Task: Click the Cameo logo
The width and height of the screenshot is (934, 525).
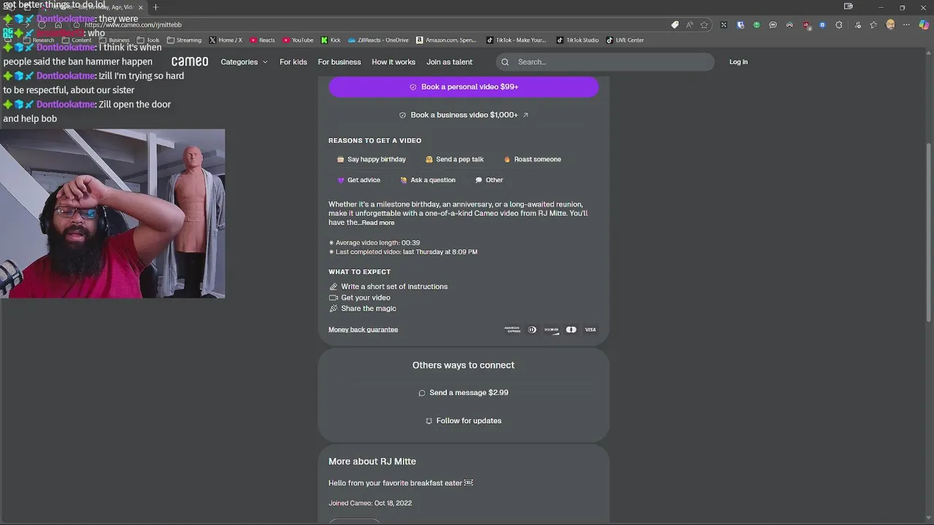Action: [190, 62]
